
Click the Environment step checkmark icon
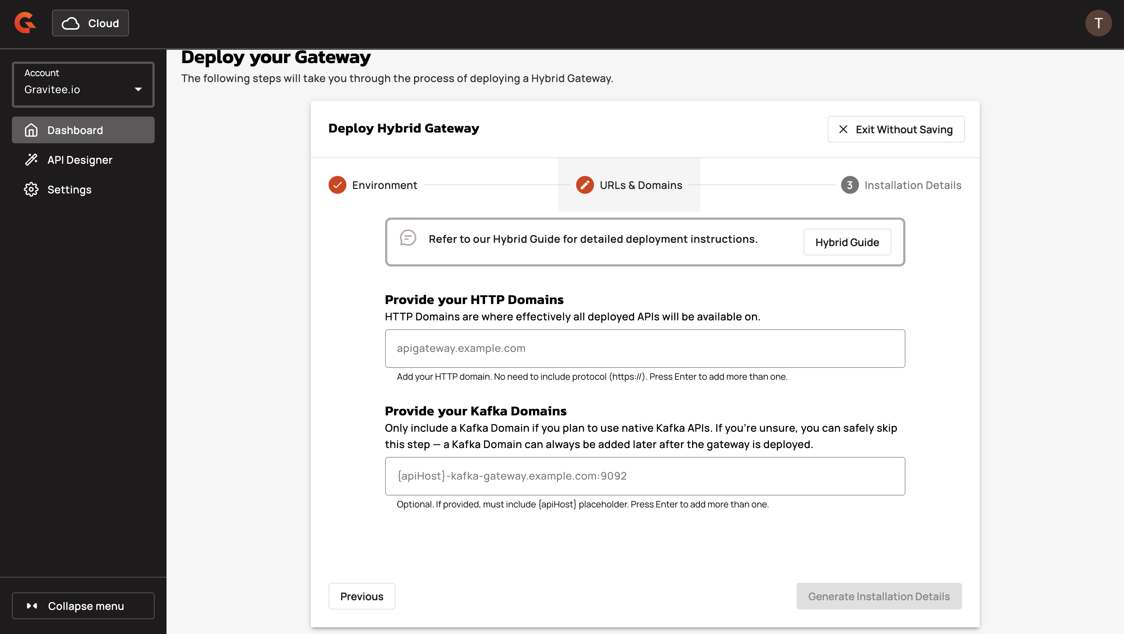coord(337,185)
